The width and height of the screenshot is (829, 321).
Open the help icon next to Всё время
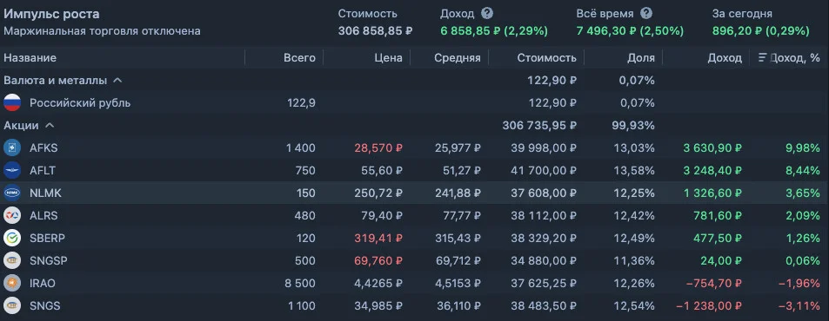click(646, 14)
